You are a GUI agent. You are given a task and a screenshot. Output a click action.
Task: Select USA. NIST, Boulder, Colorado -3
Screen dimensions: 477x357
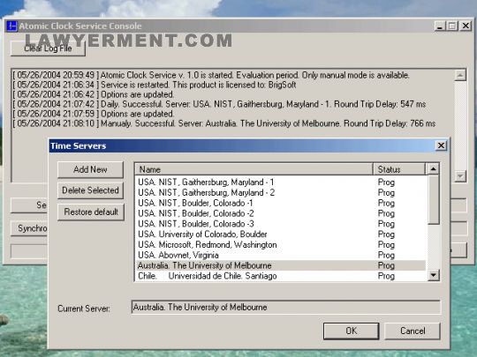[x=281, y=224]
